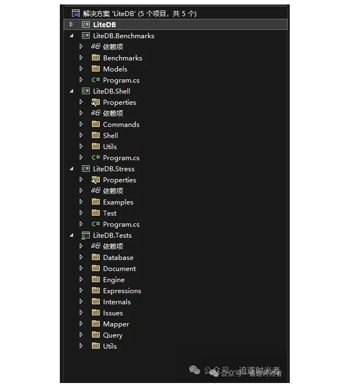Select the LiteDB.Shell project name
The image size is (354, 388).
[111, 91]
